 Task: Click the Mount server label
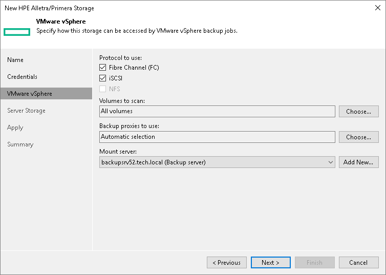pyautogui.click(x=118, y=152)
